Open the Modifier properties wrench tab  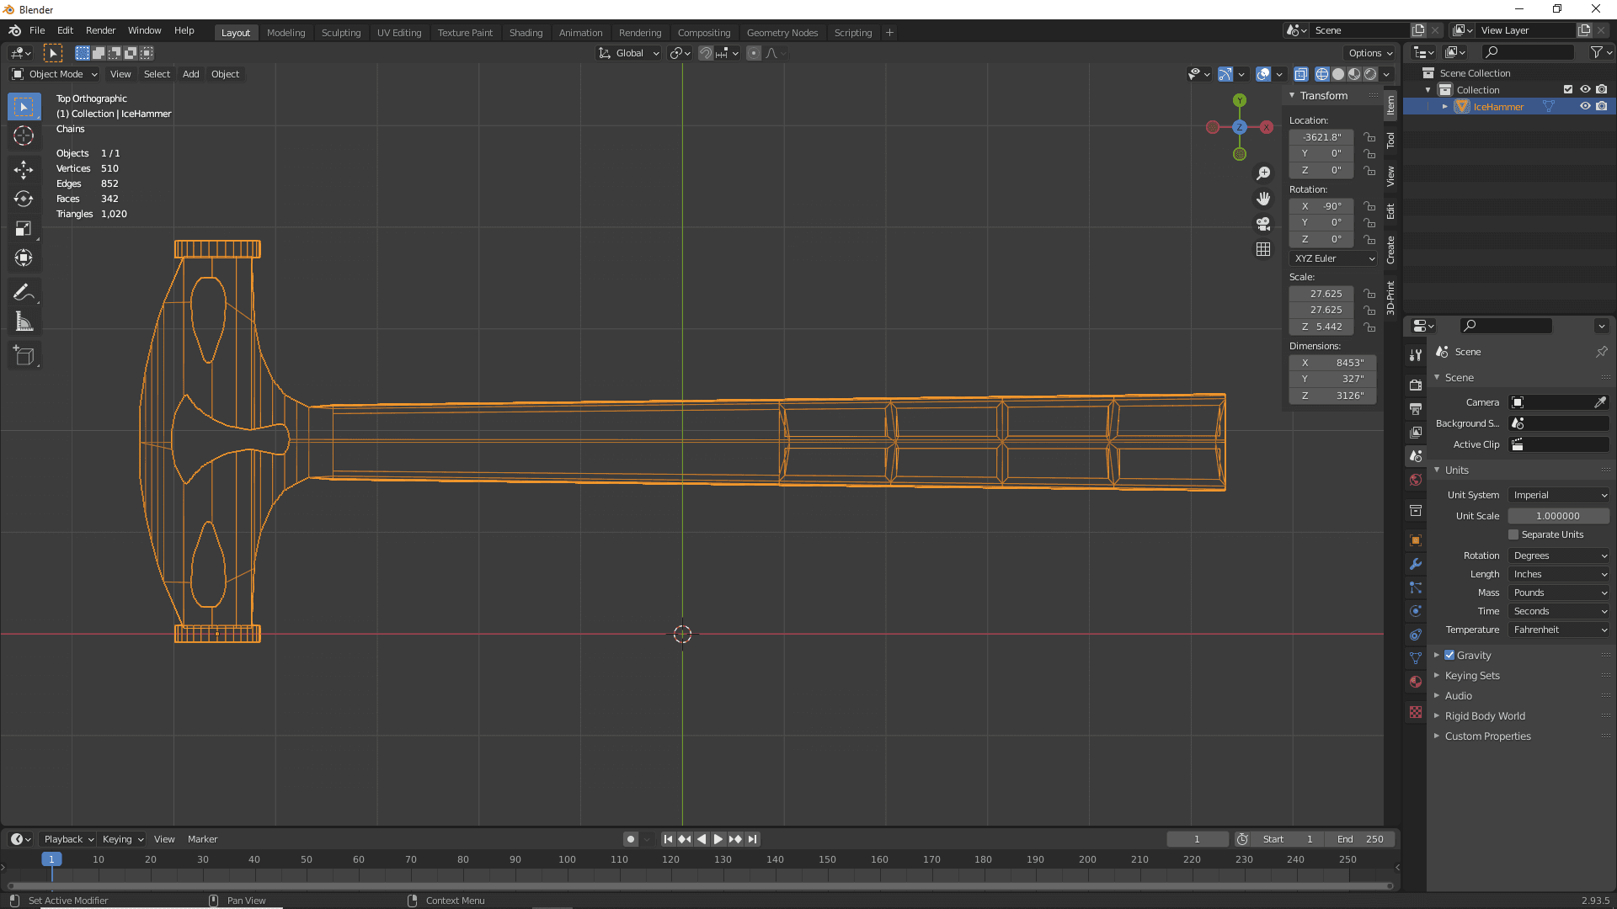(x=1416, y=564)
